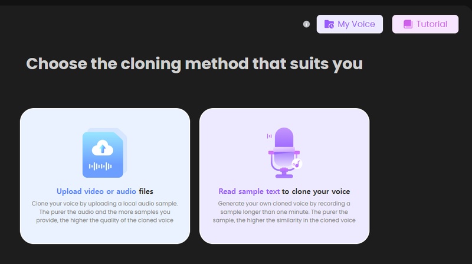Open the Tutorial guide

[x=425, y=24]
